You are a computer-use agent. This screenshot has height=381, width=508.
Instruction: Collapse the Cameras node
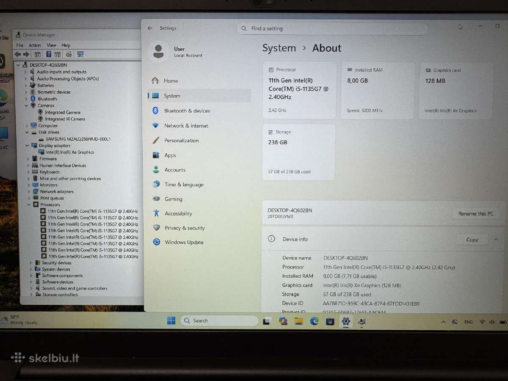click(26, 105)
